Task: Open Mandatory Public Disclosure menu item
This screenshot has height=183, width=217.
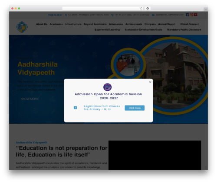Action: 184,30
